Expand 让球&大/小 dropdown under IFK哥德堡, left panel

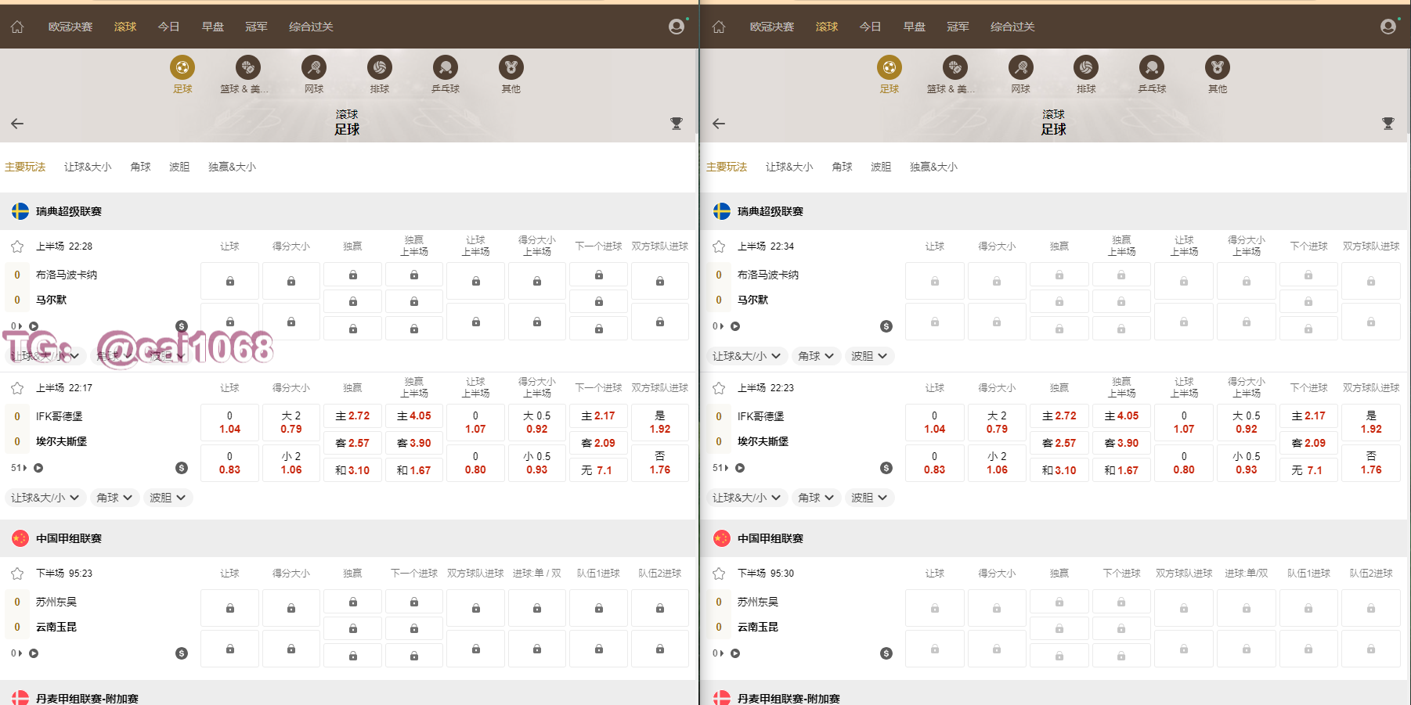point(45,498)
